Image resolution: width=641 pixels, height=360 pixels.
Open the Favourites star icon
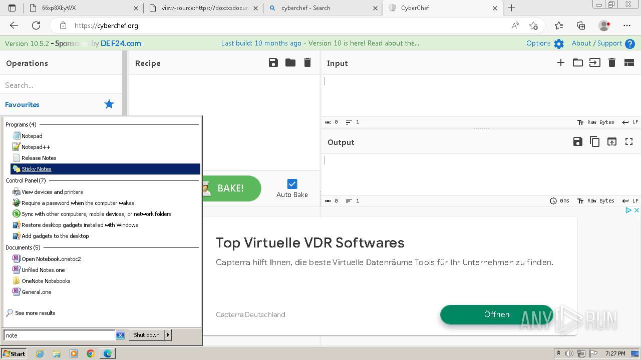pos(109,104)
